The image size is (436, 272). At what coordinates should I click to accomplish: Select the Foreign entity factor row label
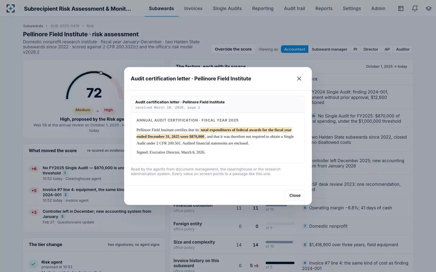188,224
